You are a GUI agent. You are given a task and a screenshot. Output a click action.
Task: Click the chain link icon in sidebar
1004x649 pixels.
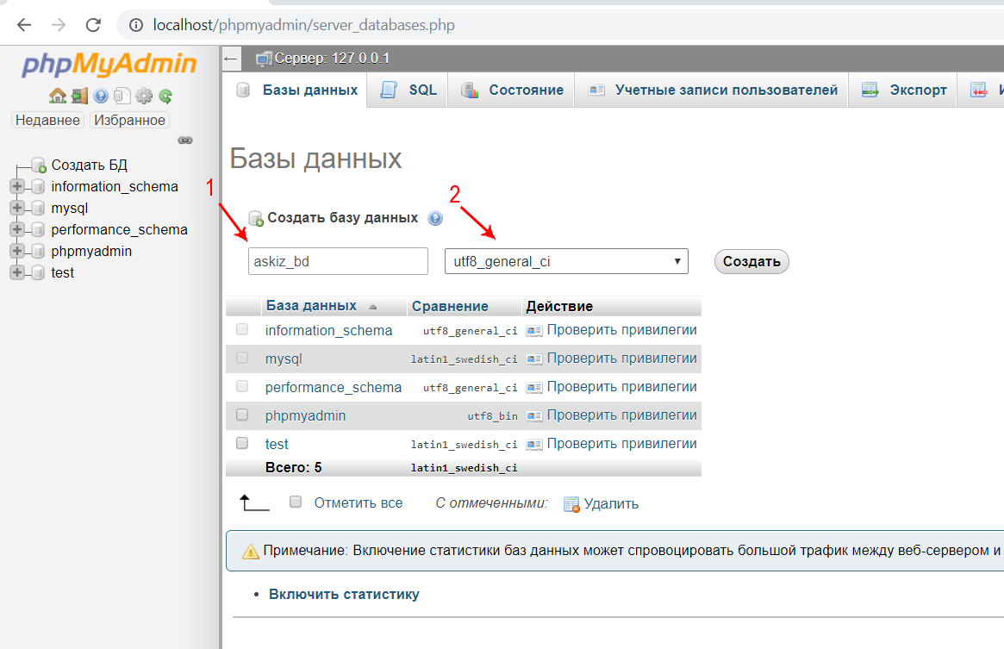(x=184, y=140)
